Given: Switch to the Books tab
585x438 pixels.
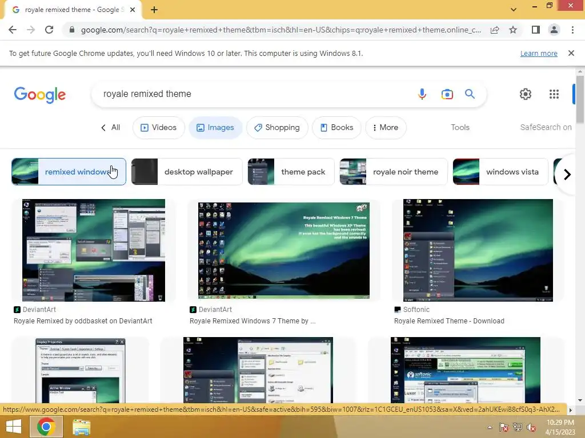Looking at the screenshot, I should coord(336,127).
